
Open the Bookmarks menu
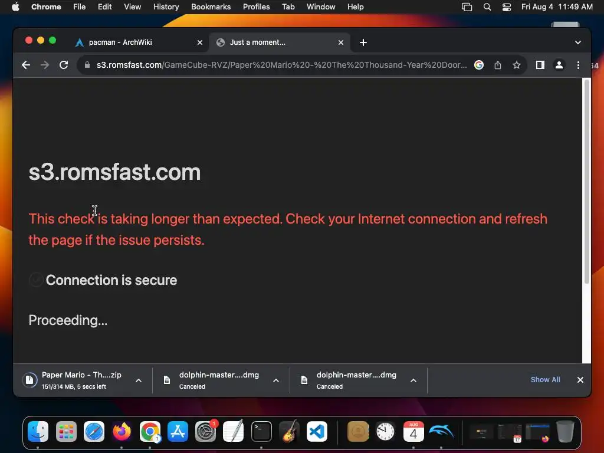(211, 7)
